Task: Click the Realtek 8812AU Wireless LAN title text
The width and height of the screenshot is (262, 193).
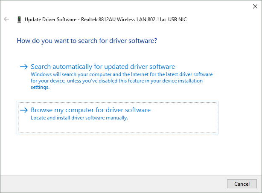Action: click(134, 20)
